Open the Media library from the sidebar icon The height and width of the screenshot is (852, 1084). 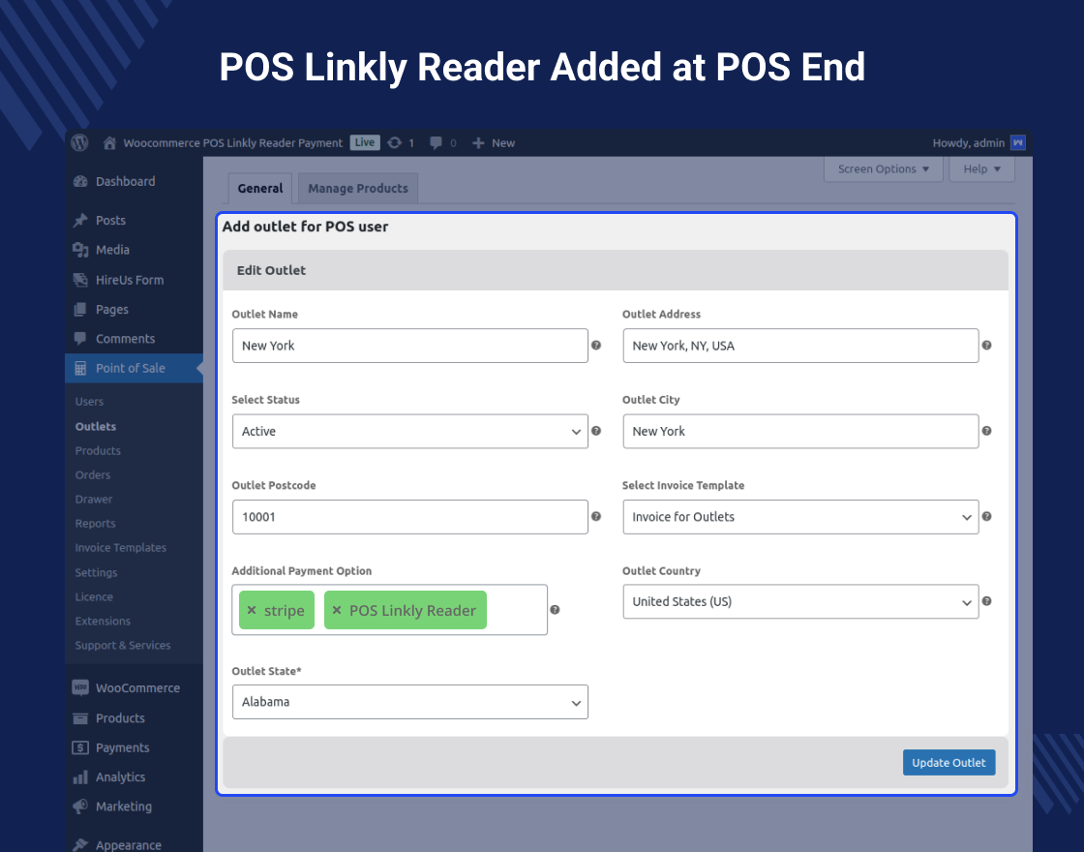pyautogui.click(x=80, y=250)
